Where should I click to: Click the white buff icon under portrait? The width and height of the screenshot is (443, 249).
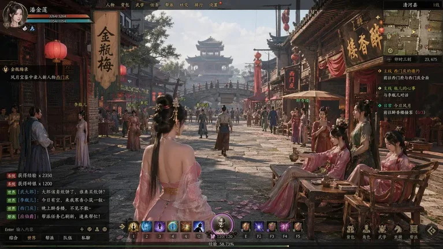25,28
